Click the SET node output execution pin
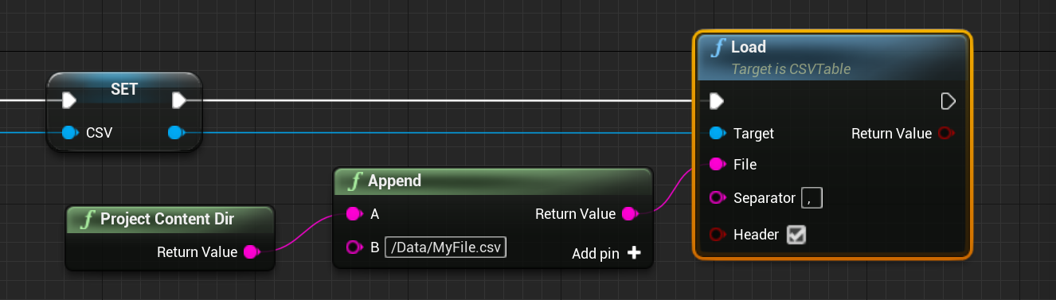This screenshot has height=300, width=1056. click(179, 100)
